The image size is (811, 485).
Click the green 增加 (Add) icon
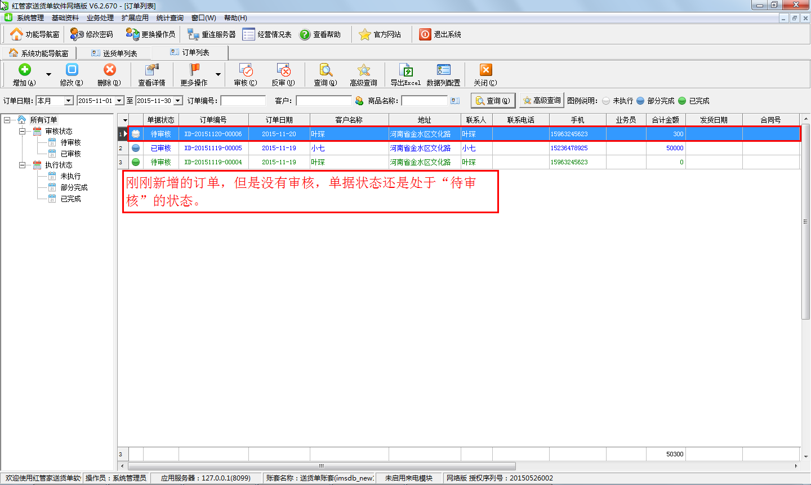24,70
